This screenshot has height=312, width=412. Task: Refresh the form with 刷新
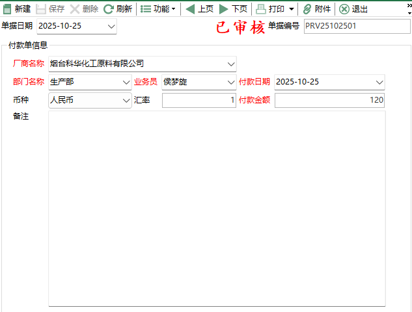[117, 9]
